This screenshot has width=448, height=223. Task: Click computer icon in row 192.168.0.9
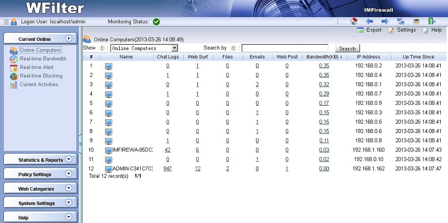click(x=108, y=103)
